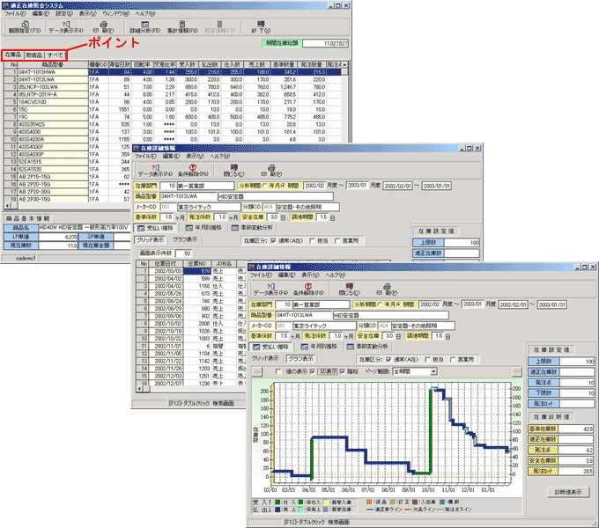The image size is (599, 528).
Task: Toggle the 値の表示 checkbox
Action: point(278,371)
